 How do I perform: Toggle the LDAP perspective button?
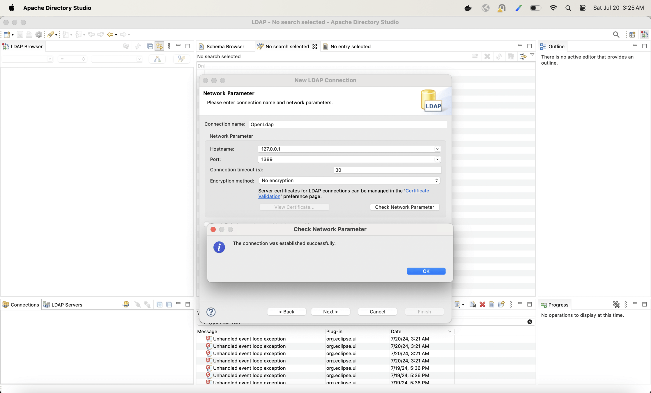click(644, 34)
